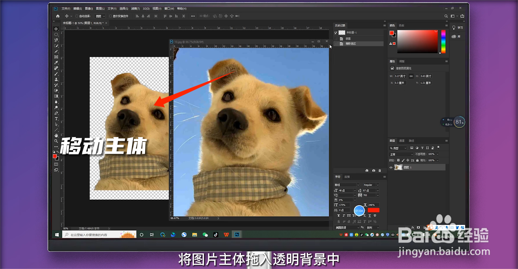The width and height of the screenshot is (518, 269).
Task: Click the text color red swatch in Character panel
Action: pyautogui.click(x=373, y=210)
